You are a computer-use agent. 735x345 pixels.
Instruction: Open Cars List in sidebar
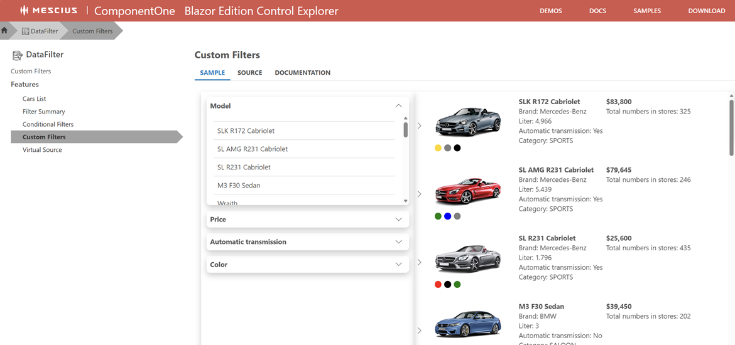tap(34, 98)
